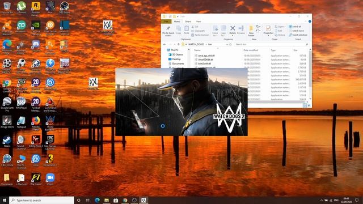The height and width of the screenshot is (204, 363).
Task: Open the New item dropdown in ribbon
Action: [x=258, y=27]
